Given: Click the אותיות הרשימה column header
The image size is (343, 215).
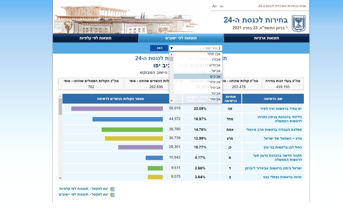Looking at the screenshot, I should tap(231, 99).
